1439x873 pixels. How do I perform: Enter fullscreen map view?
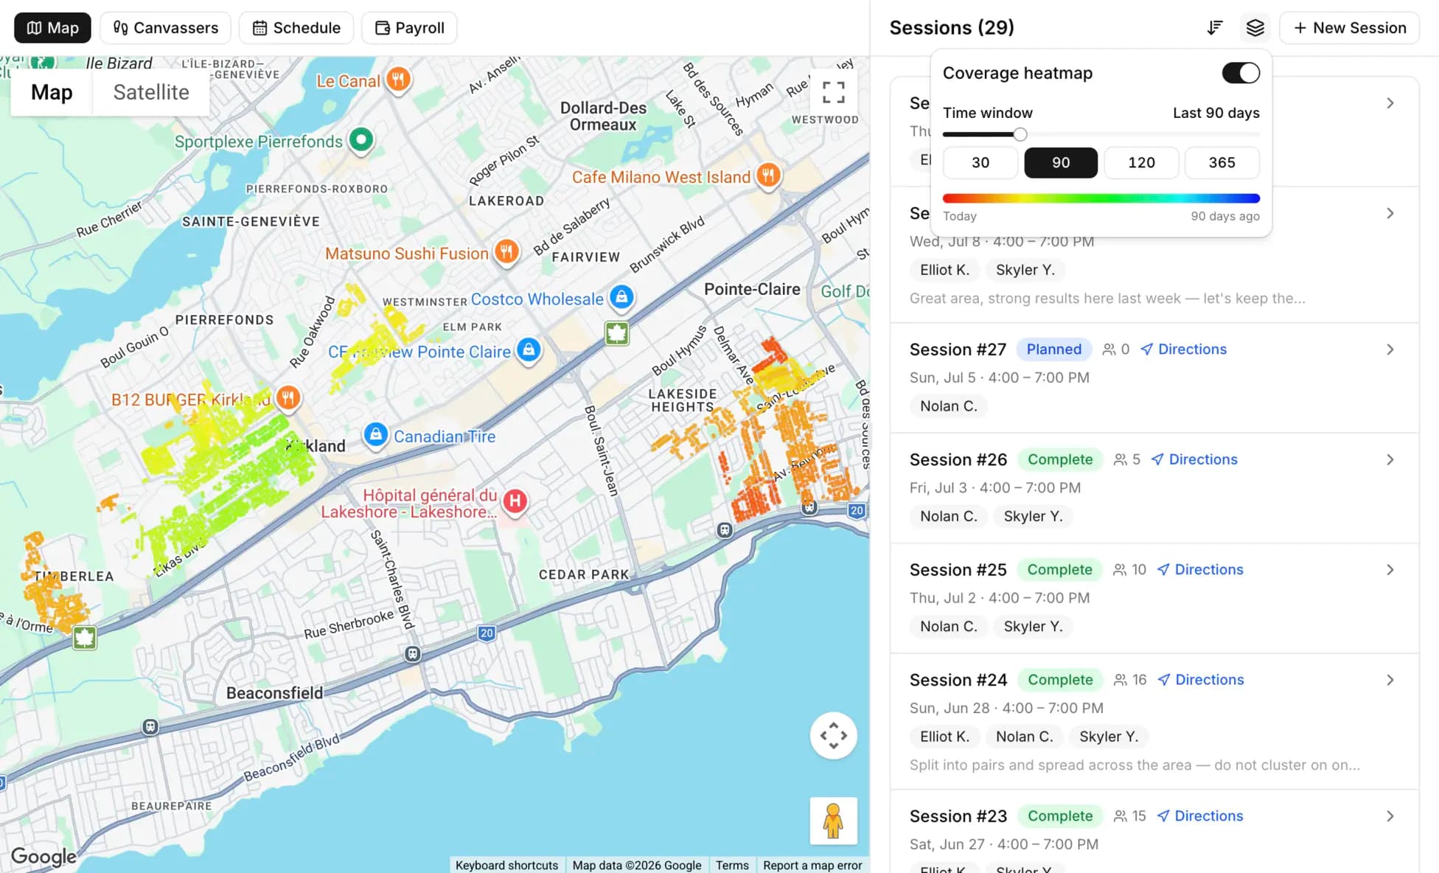pyautogui.click(x=833, y=92)
